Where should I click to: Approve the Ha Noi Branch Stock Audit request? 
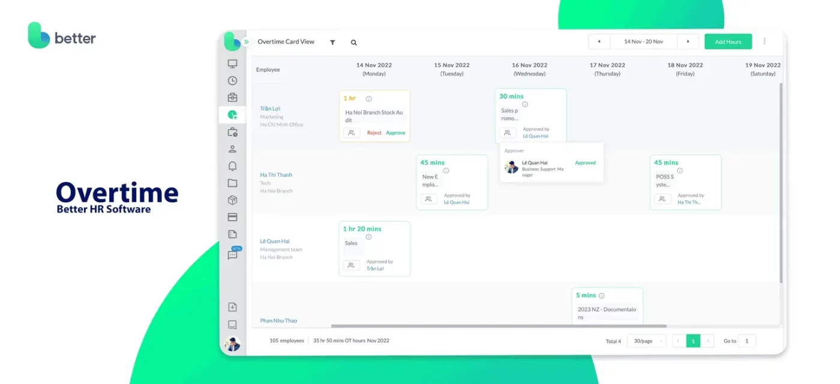[395, 133]
